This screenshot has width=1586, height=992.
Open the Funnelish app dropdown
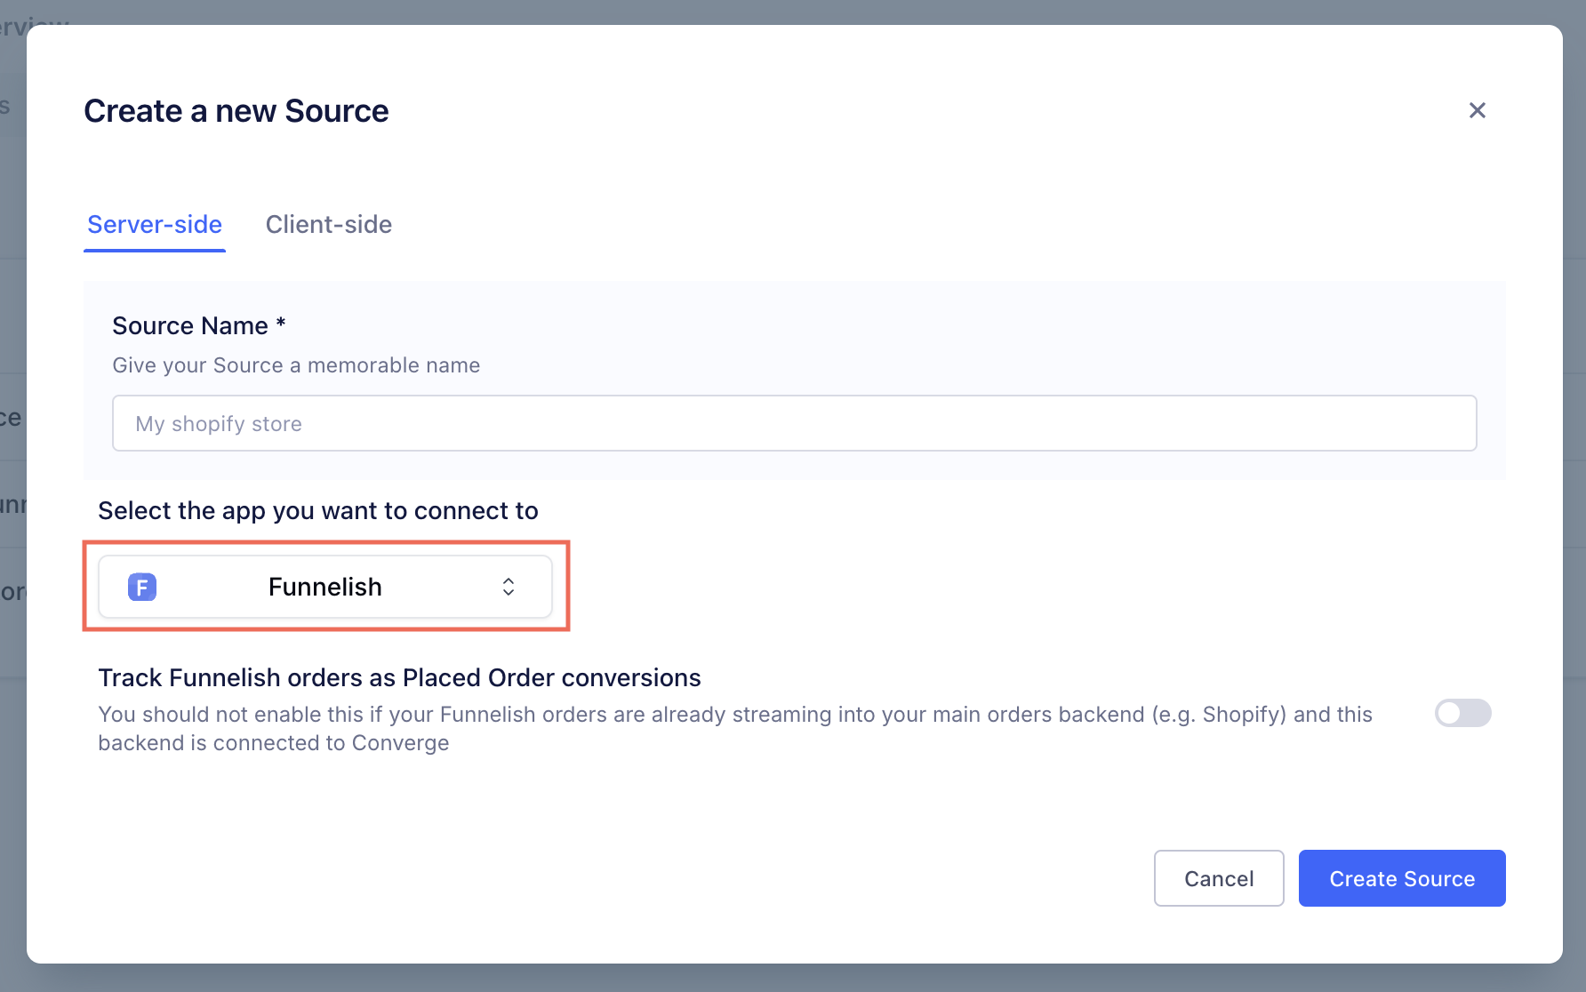coord(325,587)
